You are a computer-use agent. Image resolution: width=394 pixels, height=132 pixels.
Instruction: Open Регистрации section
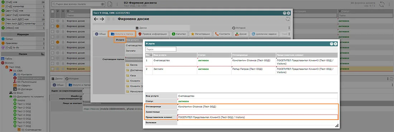click(x=201, y=34)
